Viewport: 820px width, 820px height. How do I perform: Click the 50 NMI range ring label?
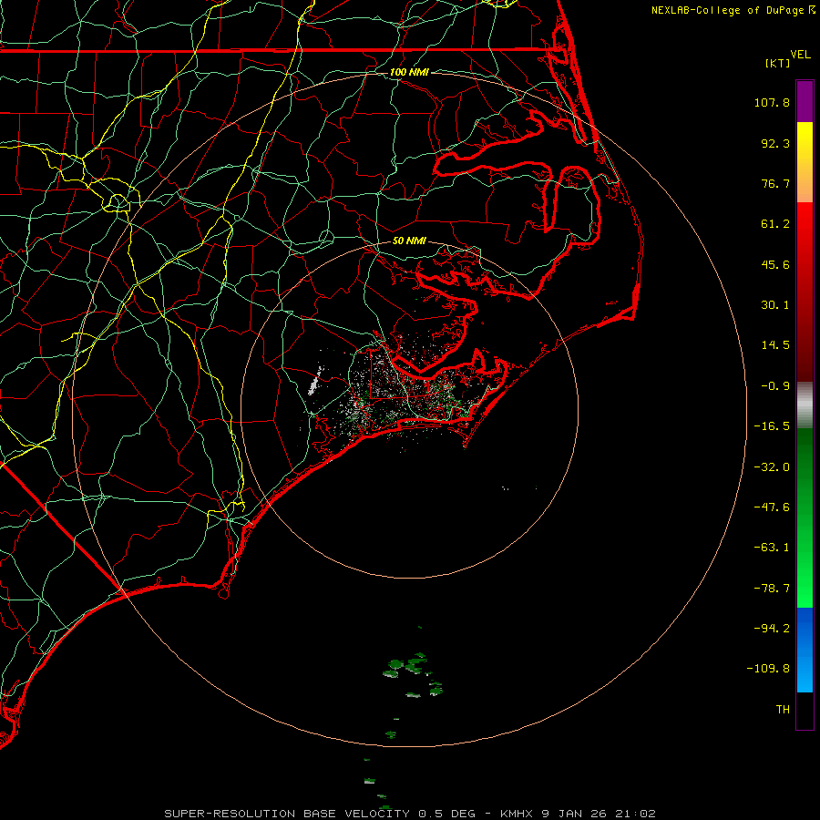(409, 241)
